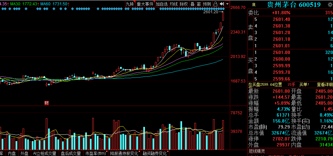Click the 财 financial marker on chart
Viewport: 333px width, 156px height.
[46, 103]
